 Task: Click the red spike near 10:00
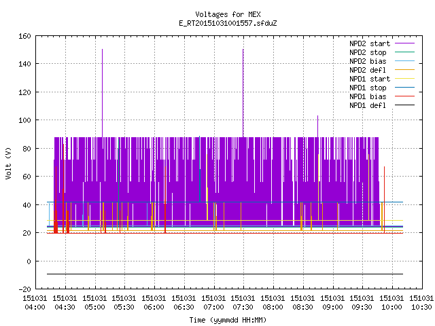pos(384,200)
